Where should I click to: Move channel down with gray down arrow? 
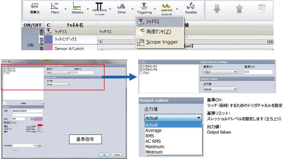coord(217,8)
